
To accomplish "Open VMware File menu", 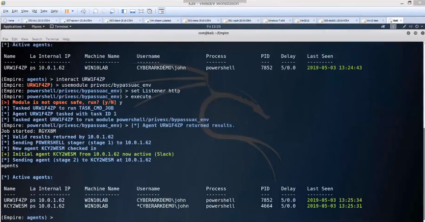I will pyautogui.click(x=6, y=11).
